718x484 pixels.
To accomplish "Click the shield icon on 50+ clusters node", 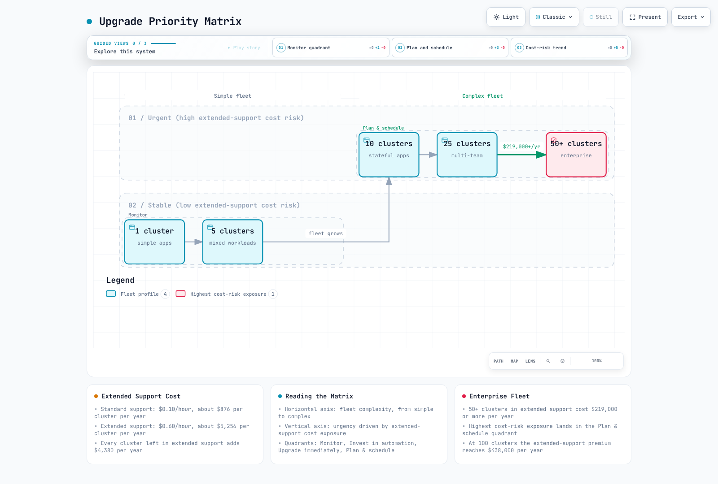I will [554, 140].
